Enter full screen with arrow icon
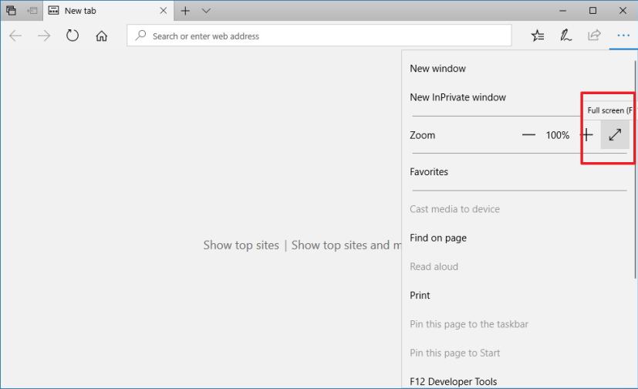This screenshot has height=389, width=638. [615, 134]
